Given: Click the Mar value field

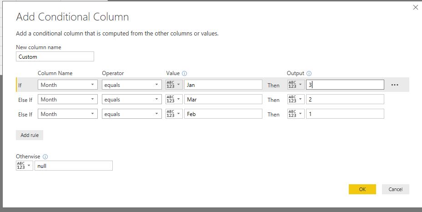Looking at the screenshot, I should 223,99.
